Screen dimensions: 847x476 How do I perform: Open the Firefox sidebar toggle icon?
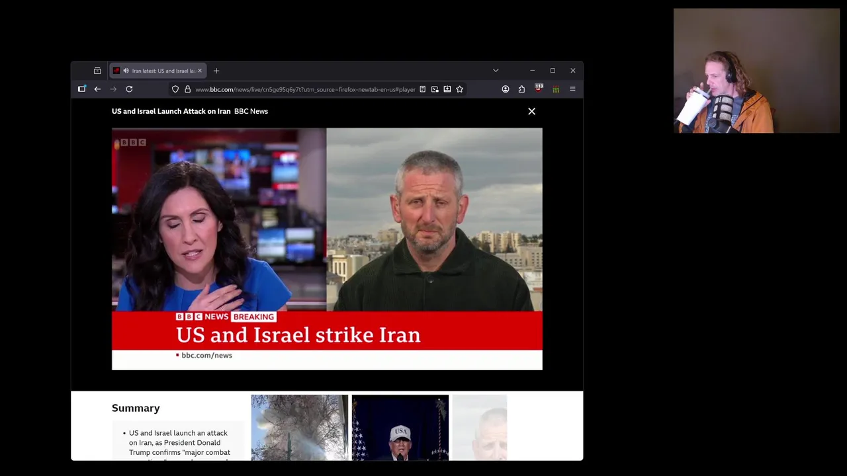(x=82, y=89)
